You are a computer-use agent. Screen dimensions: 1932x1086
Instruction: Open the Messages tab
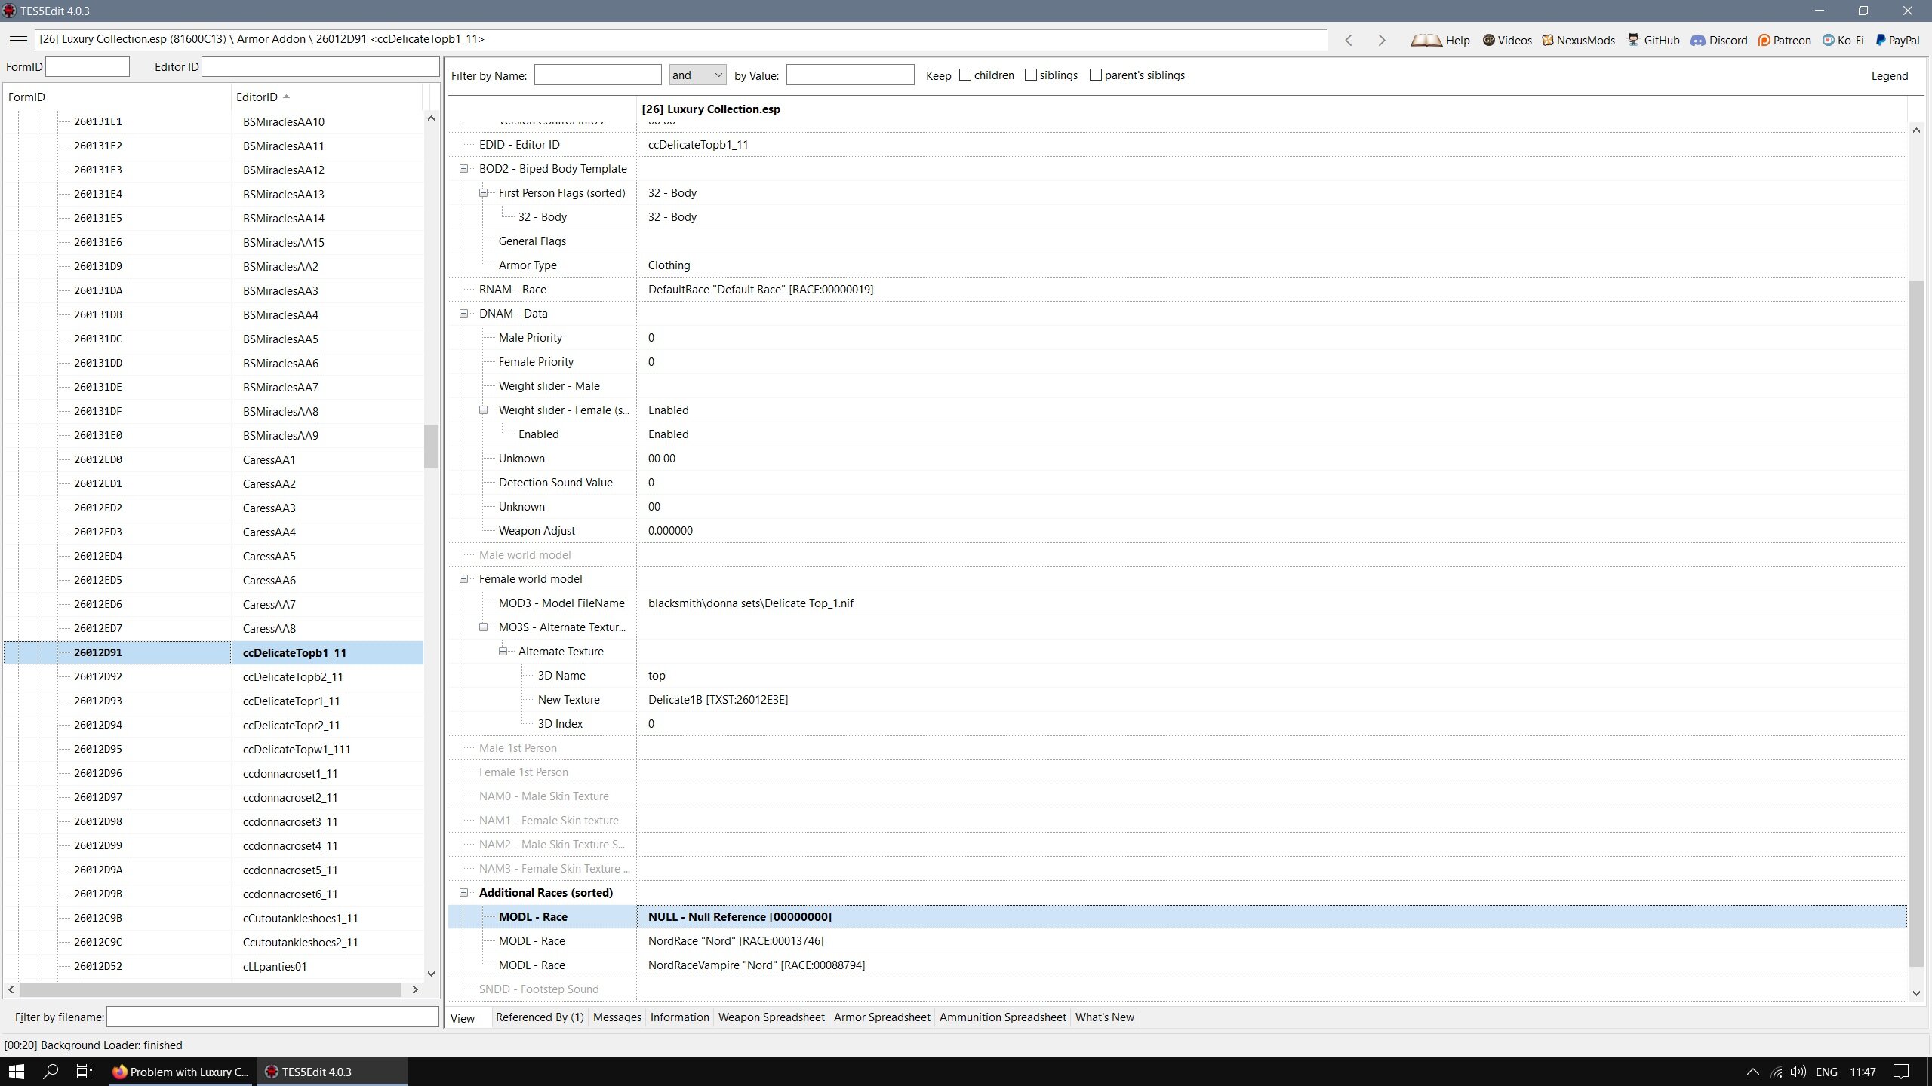pos(617,1017)
